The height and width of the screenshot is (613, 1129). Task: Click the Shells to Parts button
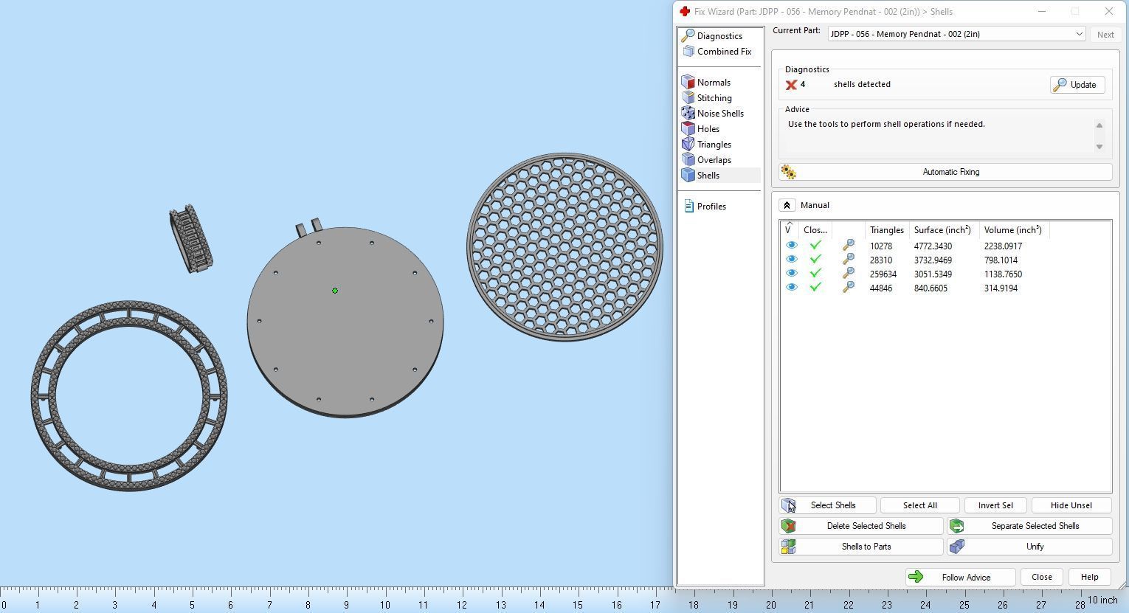click(x=862, y=547)
